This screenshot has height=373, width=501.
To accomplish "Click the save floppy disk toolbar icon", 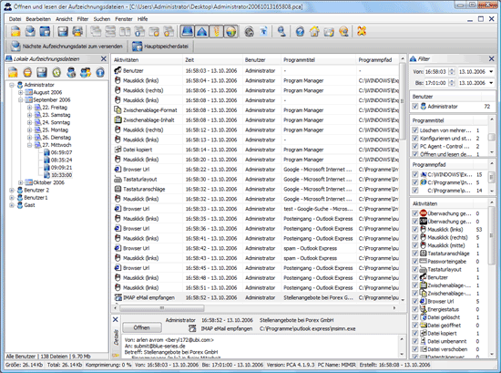I will [63, 31].
